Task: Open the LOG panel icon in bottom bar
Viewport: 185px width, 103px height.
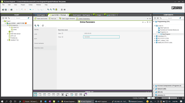Action: pos(81,94)
